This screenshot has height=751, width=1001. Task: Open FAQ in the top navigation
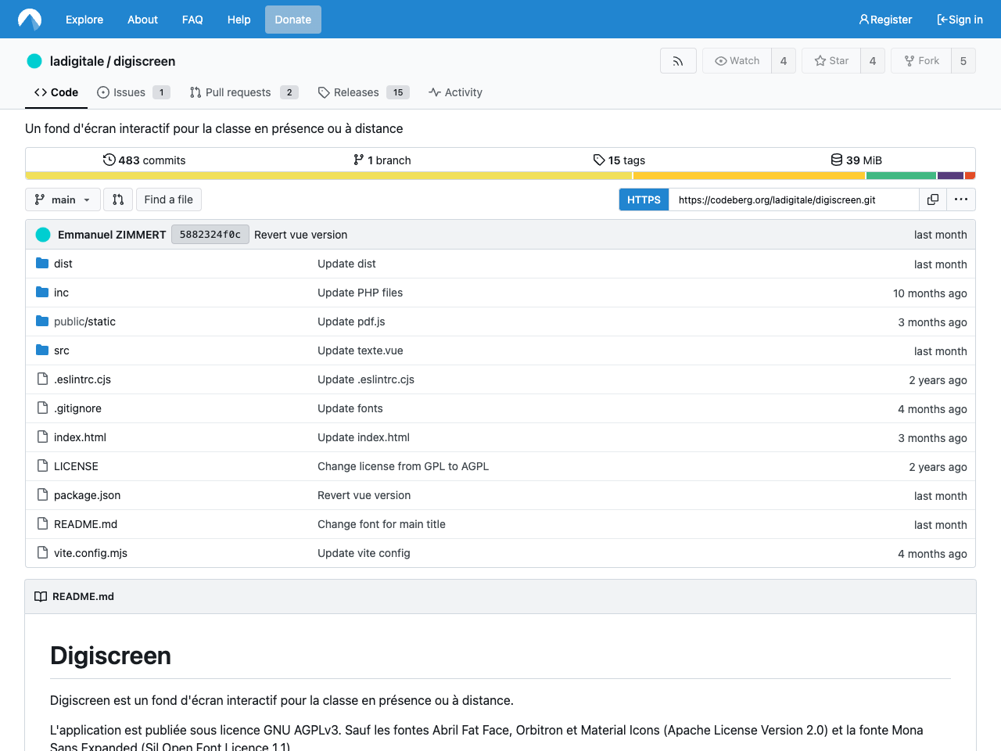pyautogui.click(x=192, y=20)
